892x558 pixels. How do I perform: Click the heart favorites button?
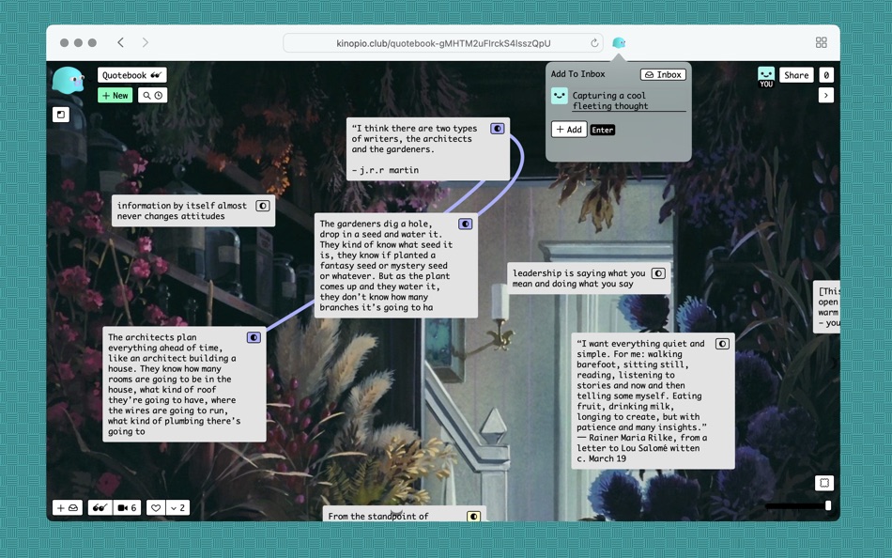tap(156, 507)
